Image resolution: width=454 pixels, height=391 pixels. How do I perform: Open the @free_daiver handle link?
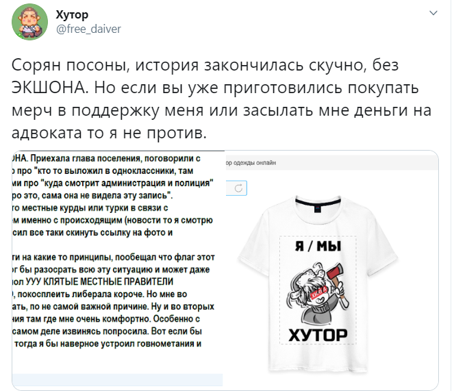(88, 29)
